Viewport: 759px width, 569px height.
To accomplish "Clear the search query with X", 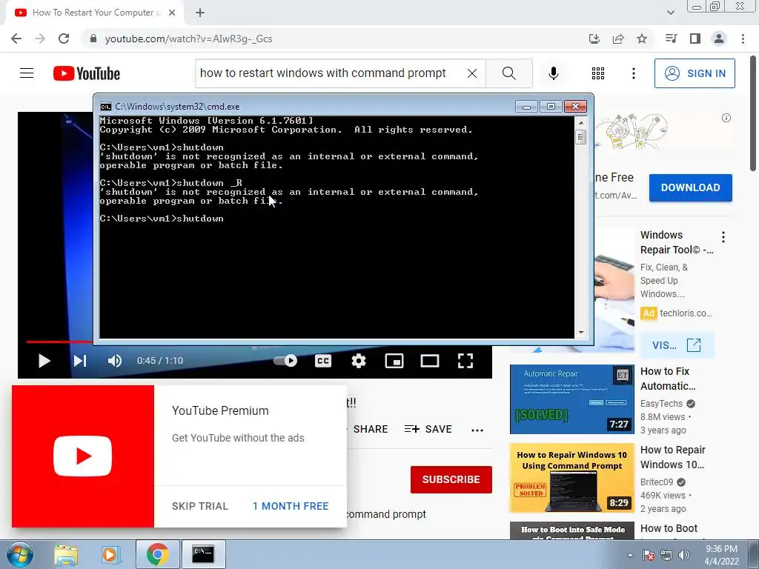I will (472, 73).
